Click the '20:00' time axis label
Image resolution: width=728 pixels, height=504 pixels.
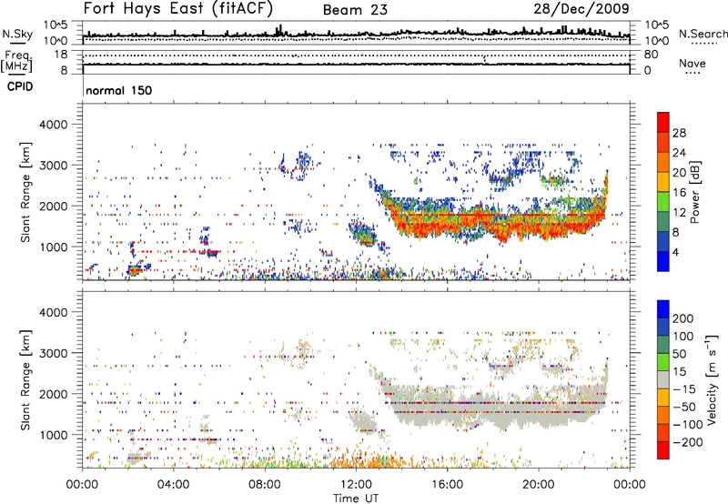click(539, 485)
